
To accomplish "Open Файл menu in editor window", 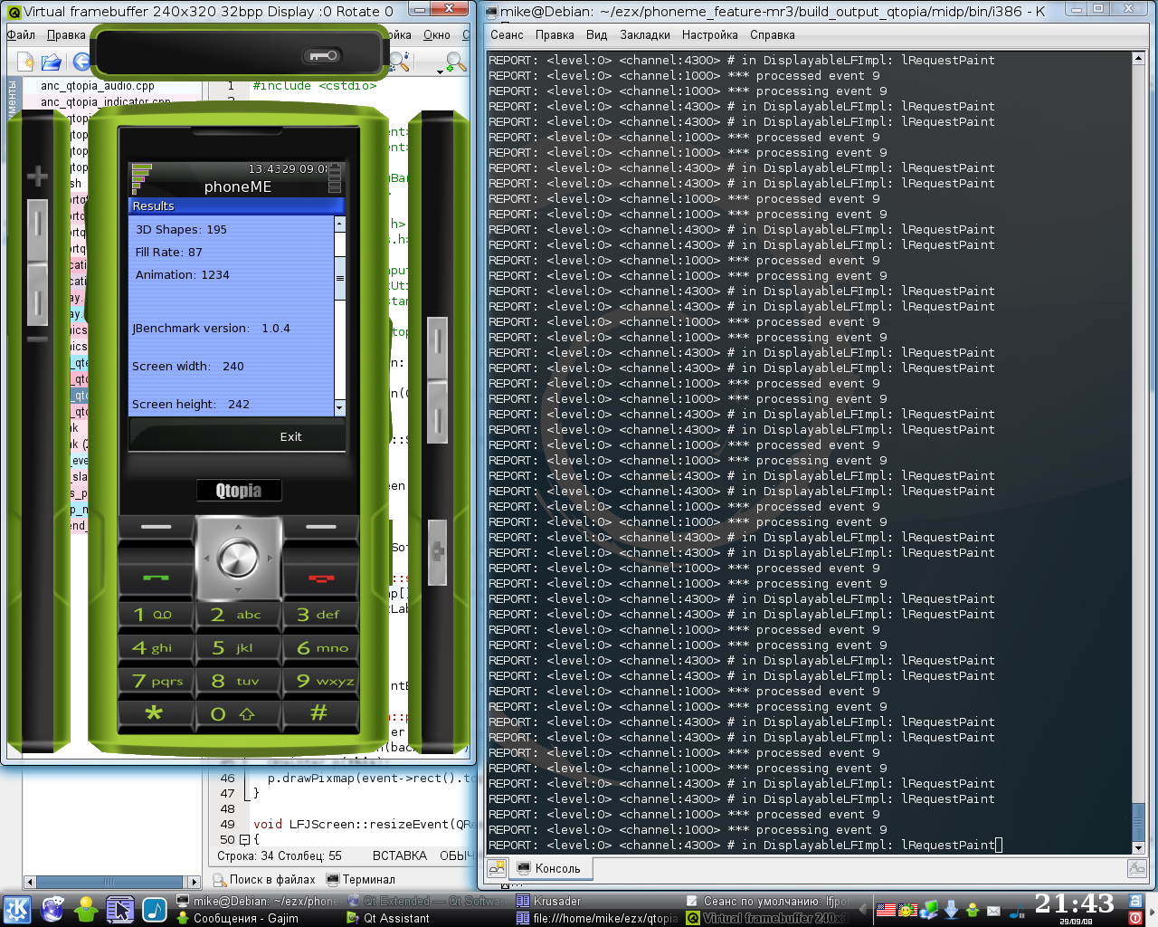I will pyautogui.click(x=21, y=35).
